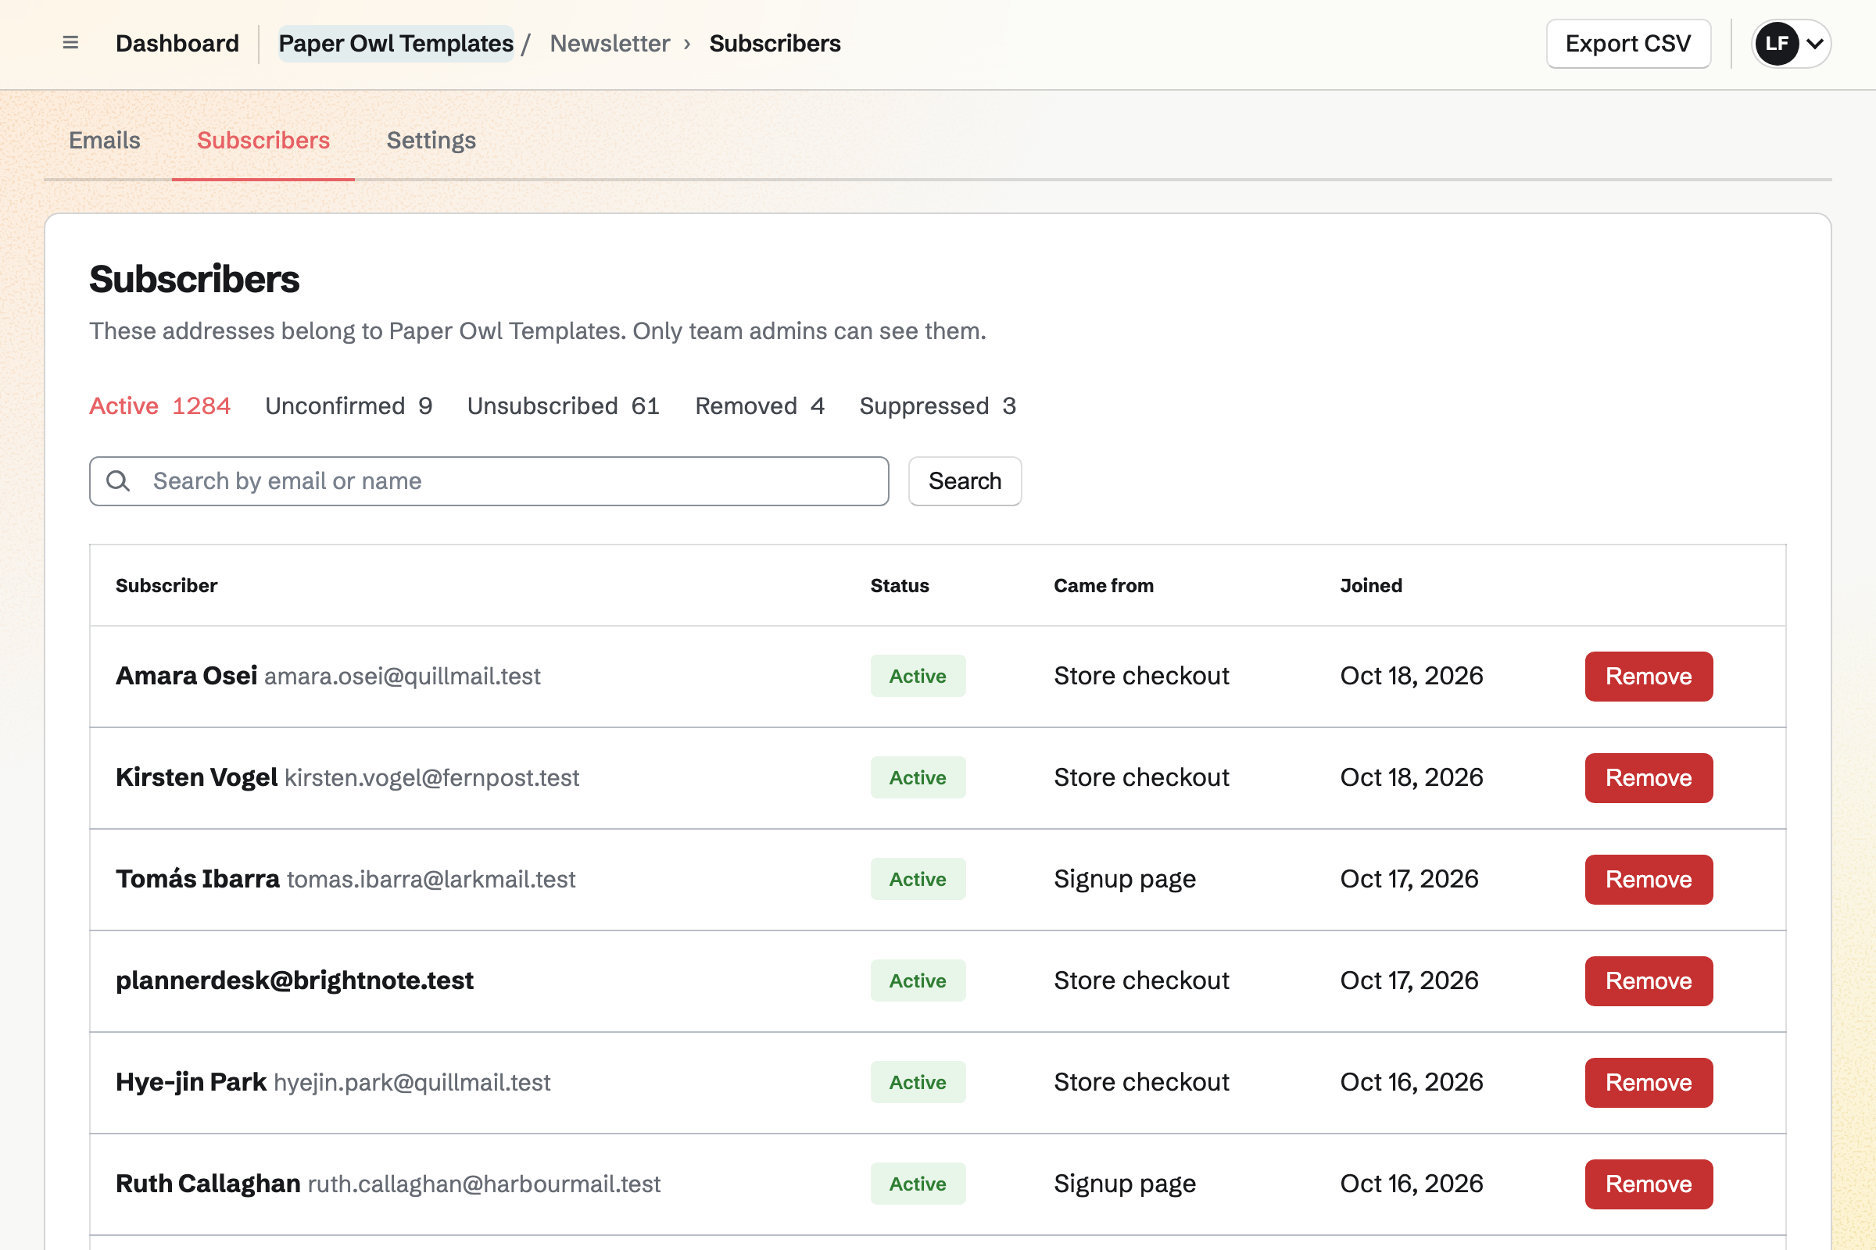The image size is (1876, 1250).
Task: Show Unsubscribed 61 subscribers
Action: [563, 405]
